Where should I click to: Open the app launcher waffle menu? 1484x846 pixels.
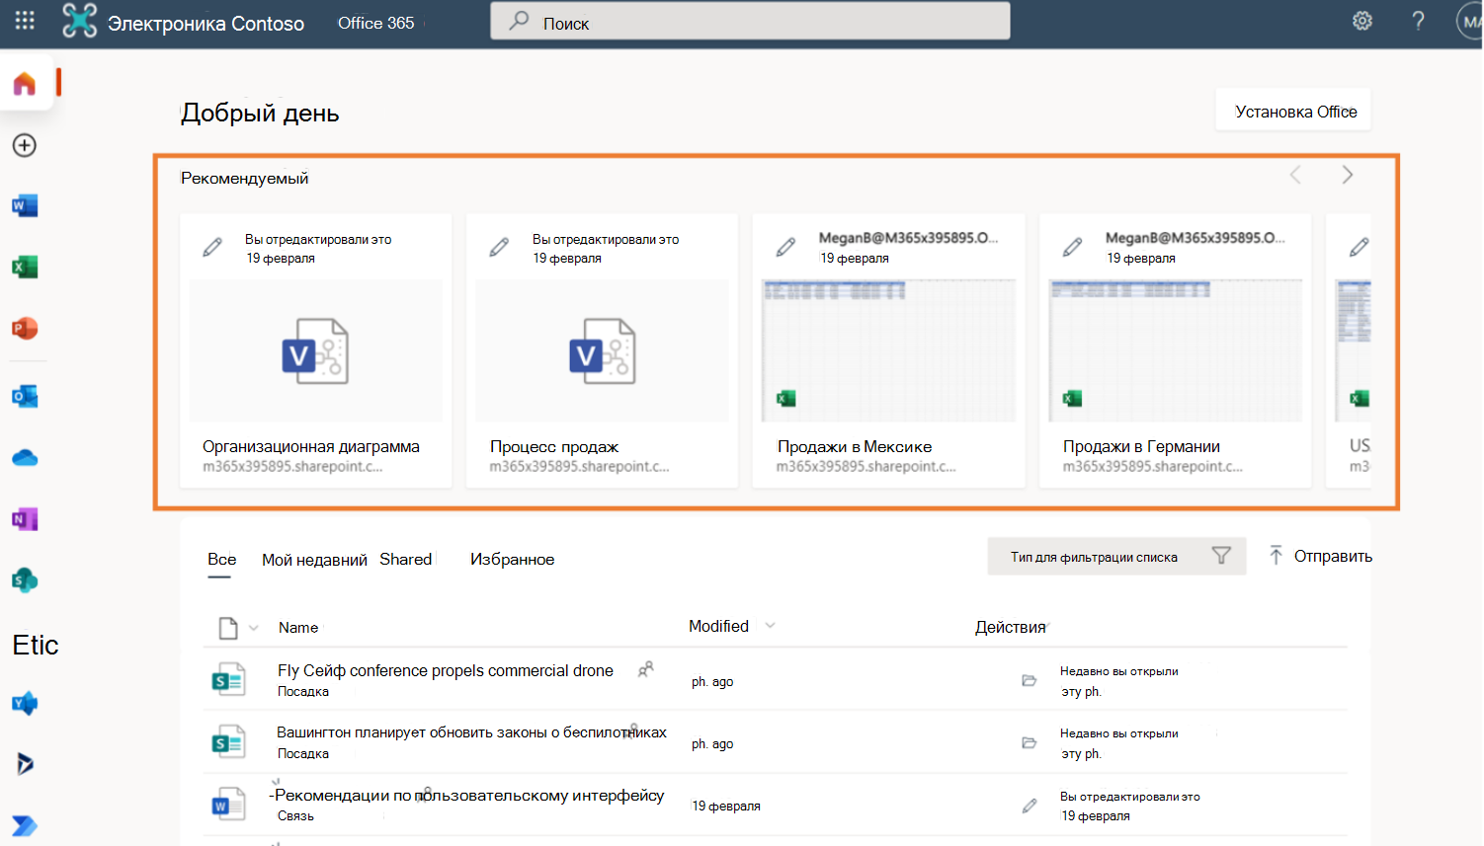pyautogui.click(x=25, y=20)
